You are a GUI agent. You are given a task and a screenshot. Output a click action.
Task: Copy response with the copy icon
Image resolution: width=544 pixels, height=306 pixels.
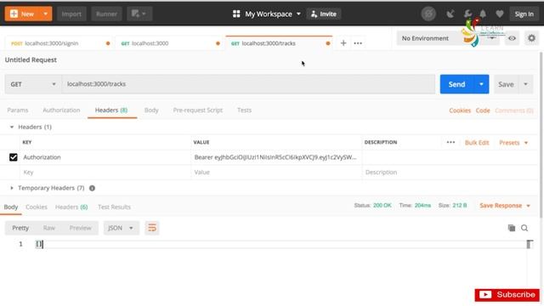[511, 228]
